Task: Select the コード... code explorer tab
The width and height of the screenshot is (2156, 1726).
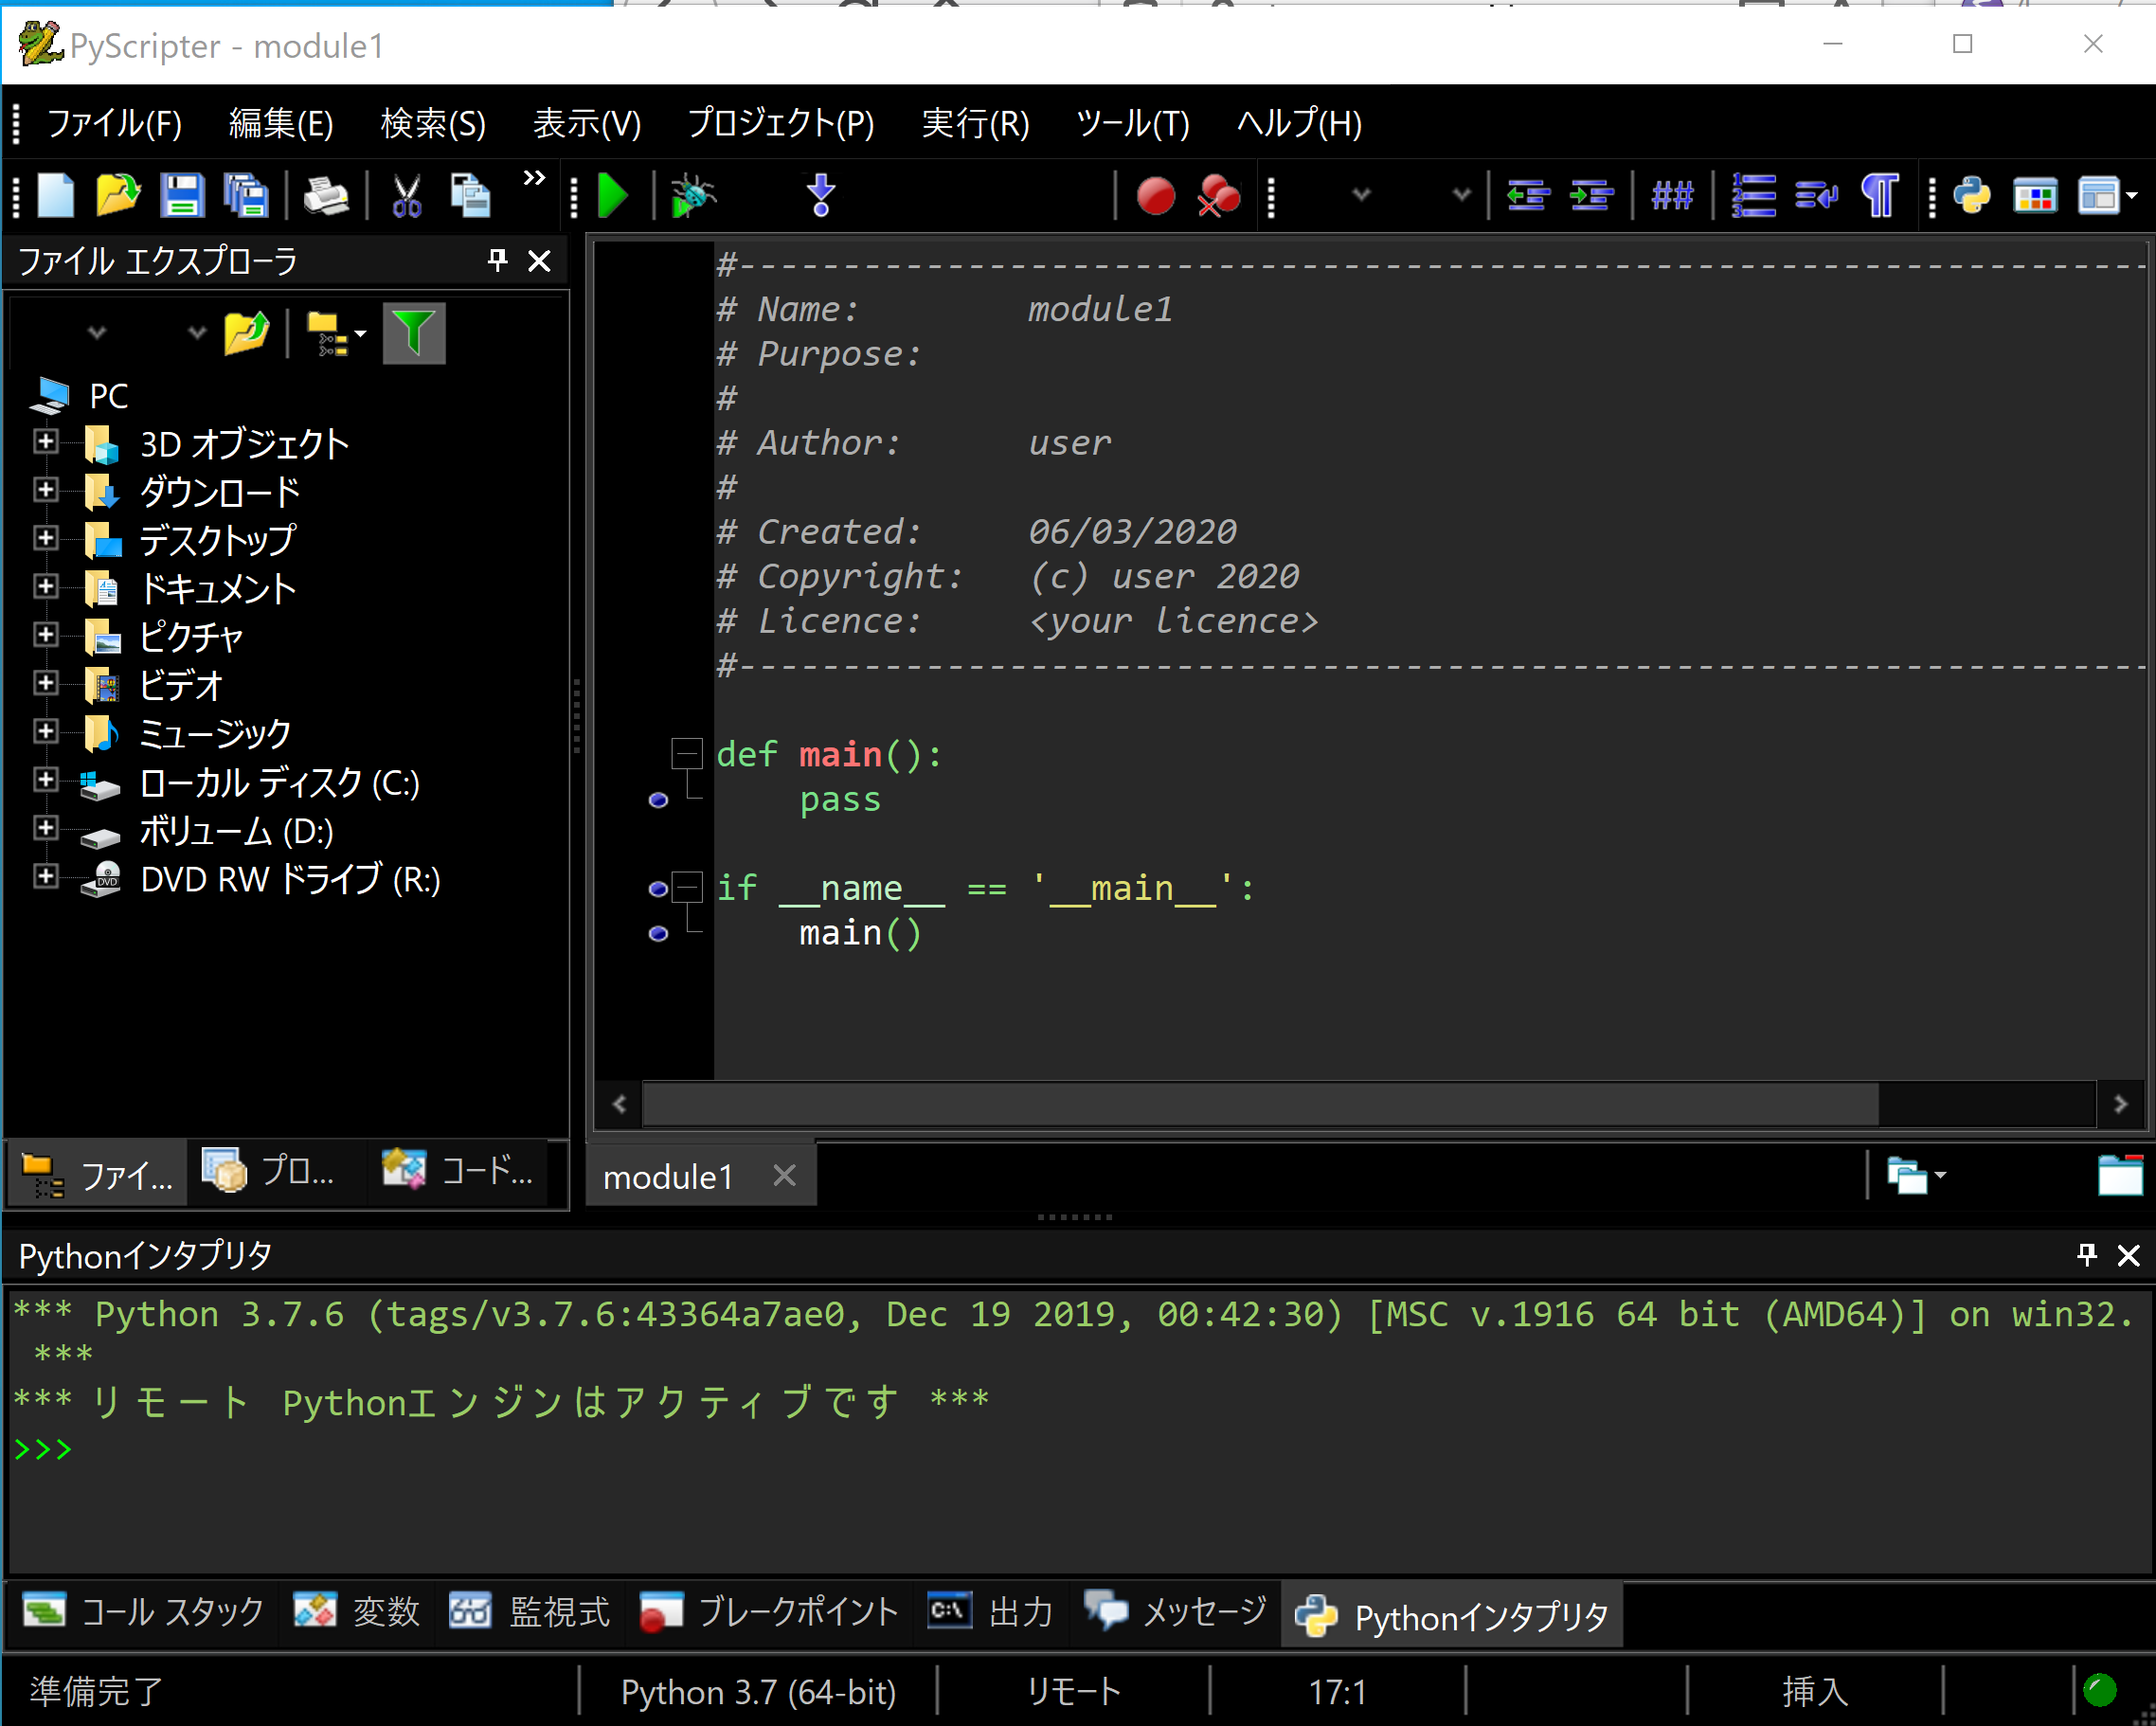Action: tap(458, 1170)
